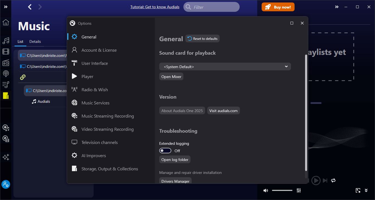Screen dimensions: 375x200
Task: Click About Audials One 2025 button
Action: [182, 110]
